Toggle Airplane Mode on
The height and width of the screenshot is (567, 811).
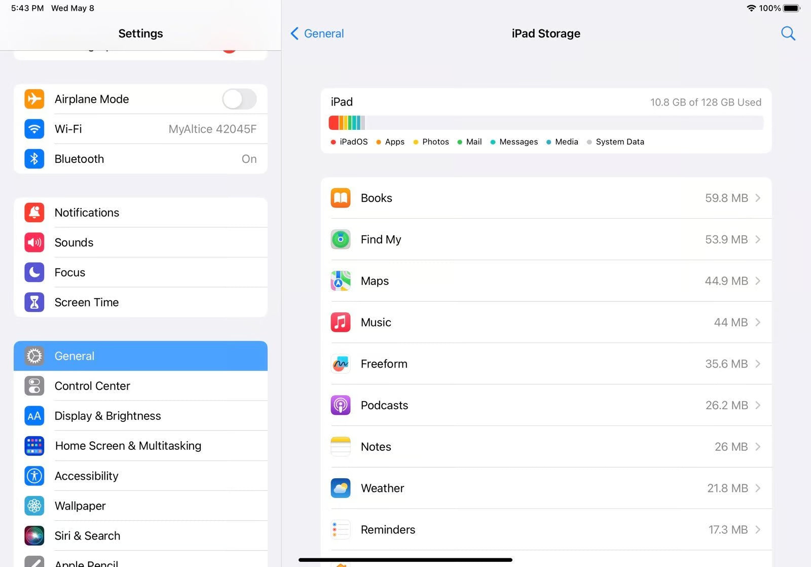pos(239,99)
